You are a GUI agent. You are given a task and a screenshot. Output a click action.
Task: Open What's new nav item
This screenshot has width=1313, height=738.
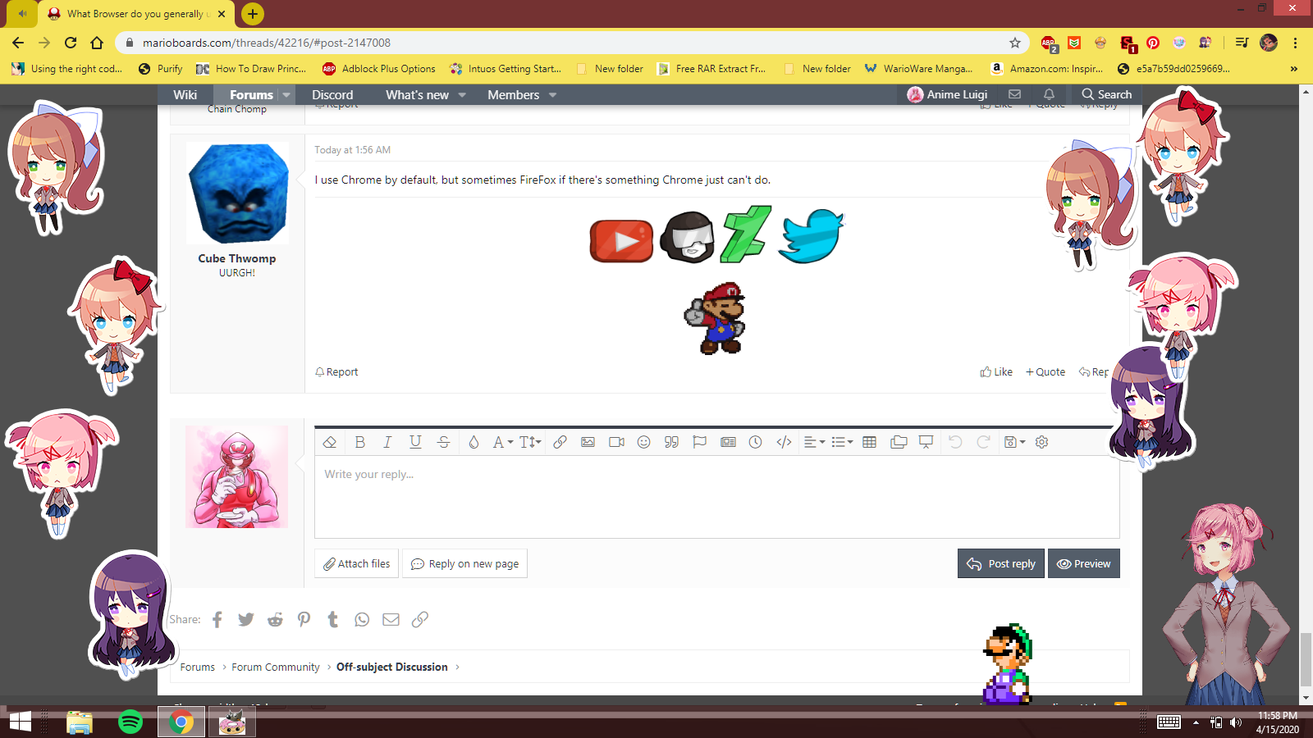tap(417, 95)
